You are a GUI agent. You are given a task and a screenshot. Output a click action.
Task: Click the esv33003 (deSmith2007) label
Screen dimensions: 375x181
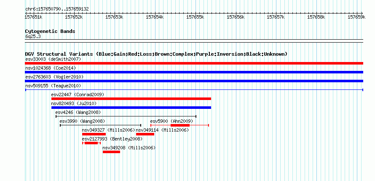pyautogui.click(x=54, y=59)
